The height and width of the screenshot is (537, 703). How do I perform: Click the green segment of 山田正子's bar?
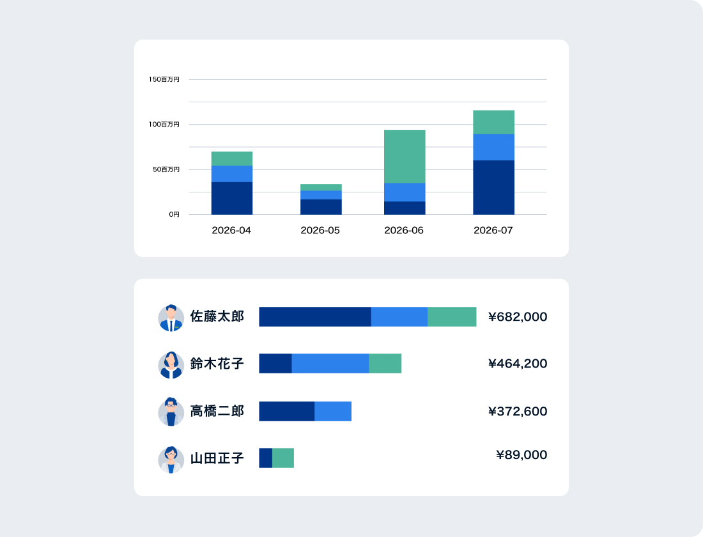[283, 458]
